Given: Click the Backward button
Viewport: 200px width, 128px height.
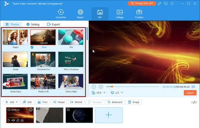Looking at the screenshot, I should [115, 102].
